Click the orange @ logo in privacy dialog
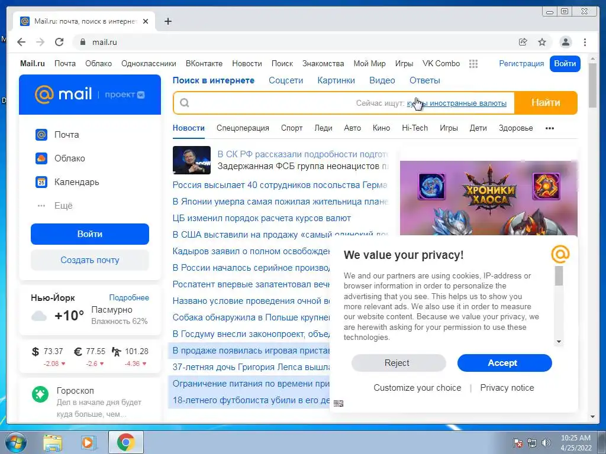 pyautogui.click(x=560, y=254)
